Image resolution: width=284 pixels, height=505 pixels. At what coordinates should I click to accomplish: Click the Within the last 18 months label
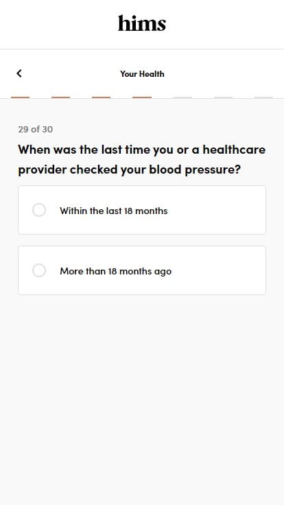tap(114, 211)
